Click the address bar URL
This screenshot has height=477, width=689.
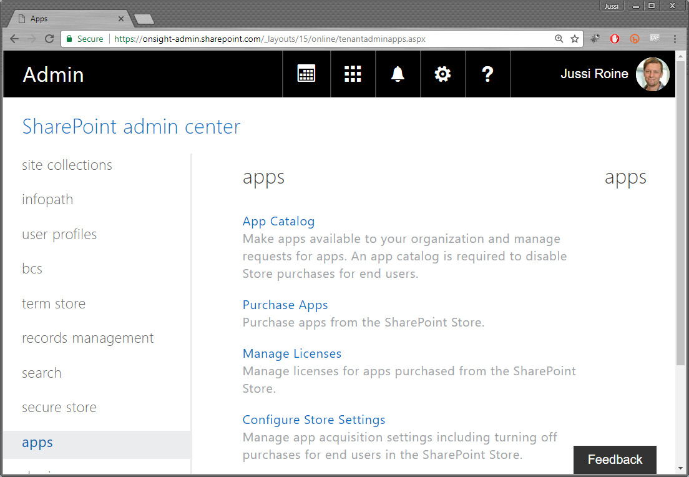(x=270, y=39)
